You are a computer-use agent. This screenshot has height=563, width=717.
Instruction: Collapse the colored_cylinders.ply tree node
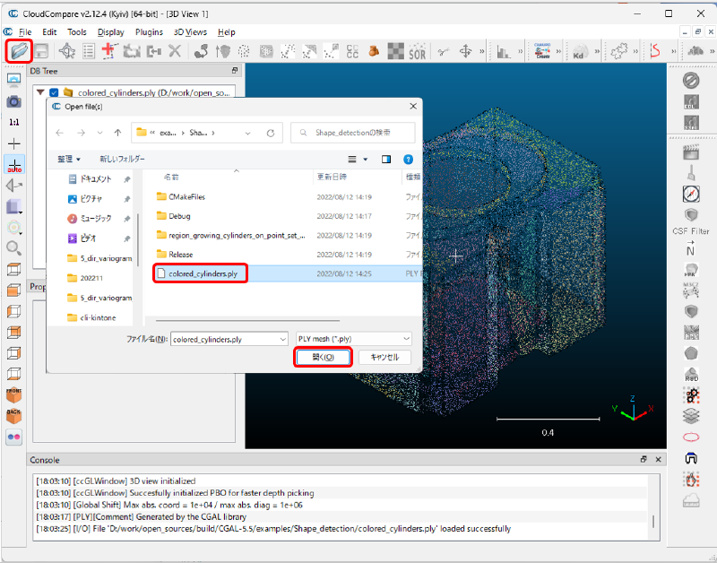pos(40,92)
